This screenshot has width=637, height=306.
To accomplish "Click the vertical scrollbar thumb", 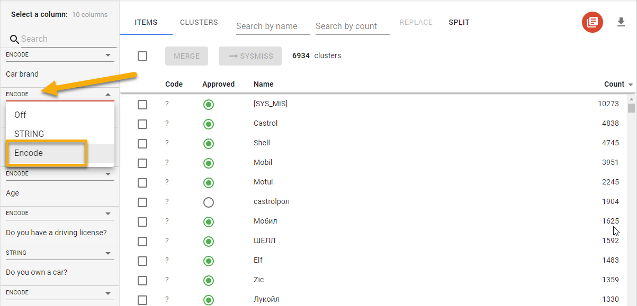I will 631,108.
